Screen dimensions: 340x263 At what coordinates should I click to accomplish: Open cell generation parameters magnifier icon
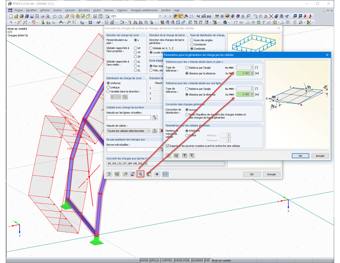point(140,174)
